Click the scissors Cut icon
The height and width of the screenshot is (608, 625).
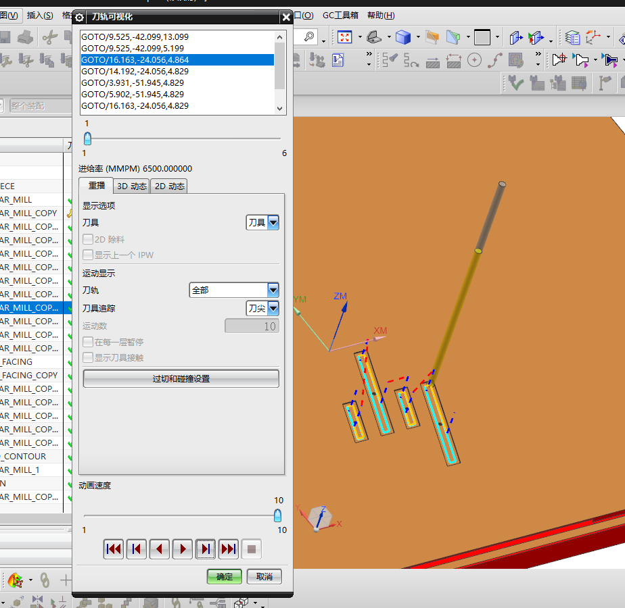pos(49,37)
